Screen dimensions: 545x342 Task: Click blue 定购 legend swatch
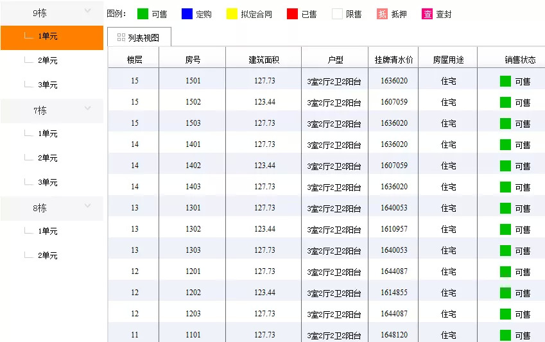[x=187, y=14]
